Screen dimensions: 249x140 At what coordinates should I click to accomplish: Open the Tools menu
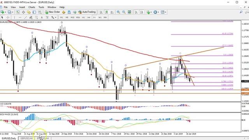(41, 7)
